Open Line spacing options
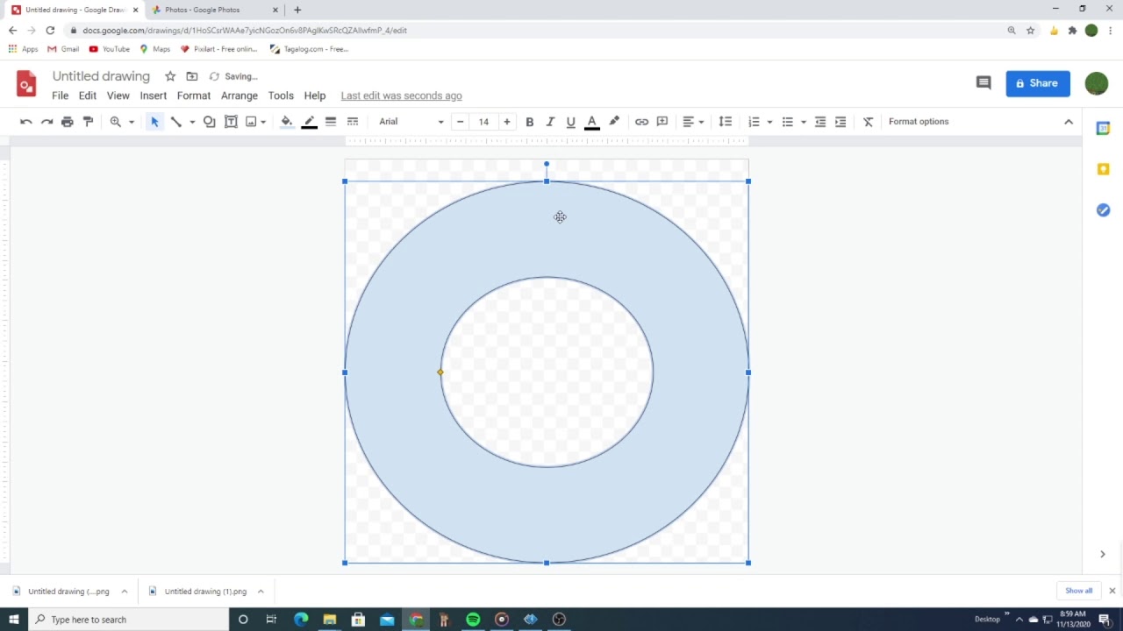1123x631 pixels. coord(725,122)
